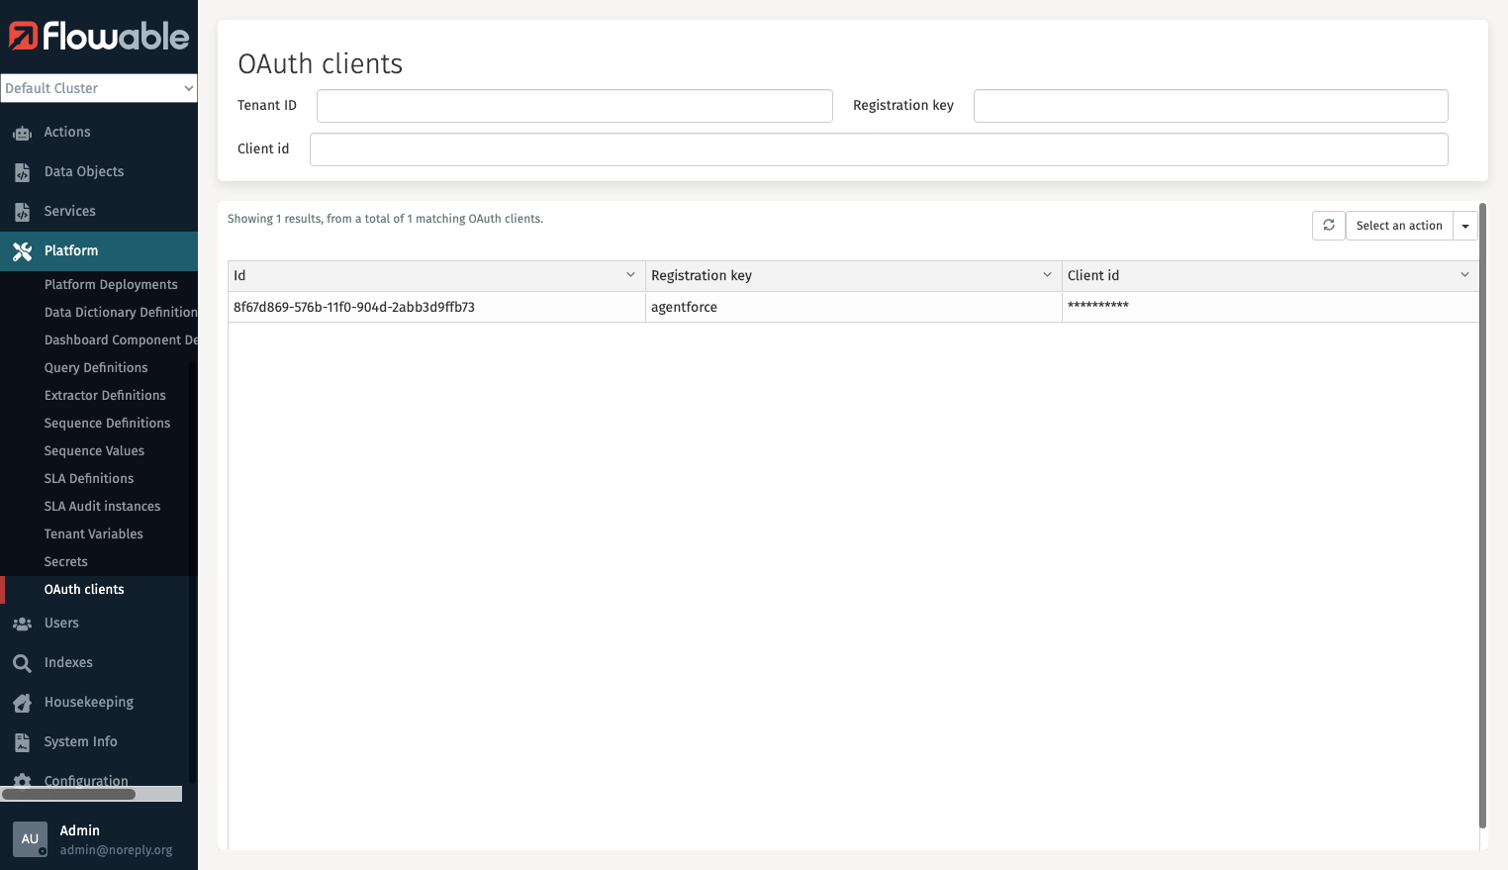The height and width of the screenshot is (870, 1508).
Task: Click the Flowable logo
Action: coord(99,37)
